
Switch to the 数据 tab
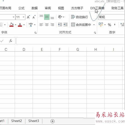(34, 8)
